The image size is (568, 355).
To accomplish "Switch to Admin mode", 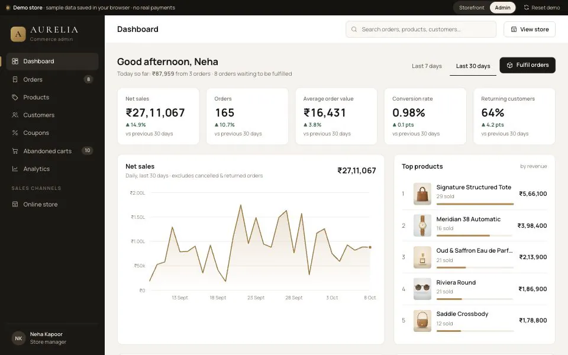I will (x=502, y=8).
